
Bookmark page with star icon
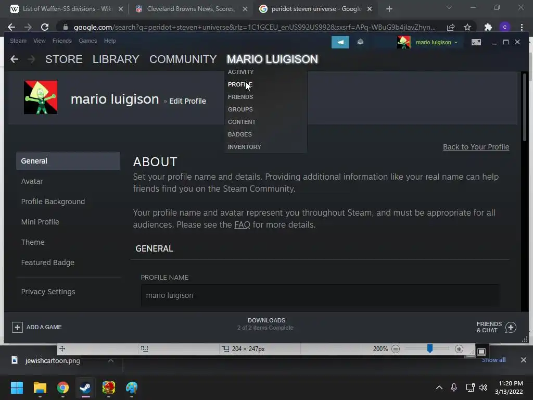(x=467, y=27)
